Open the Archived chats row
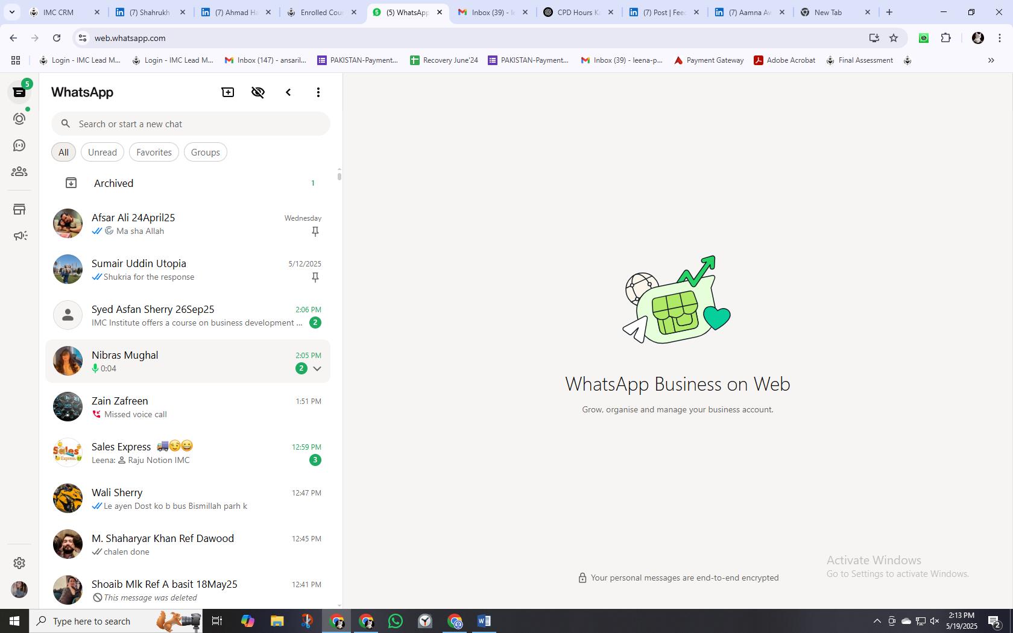The height and width of the screenshot is (633, 1013). 188,183
